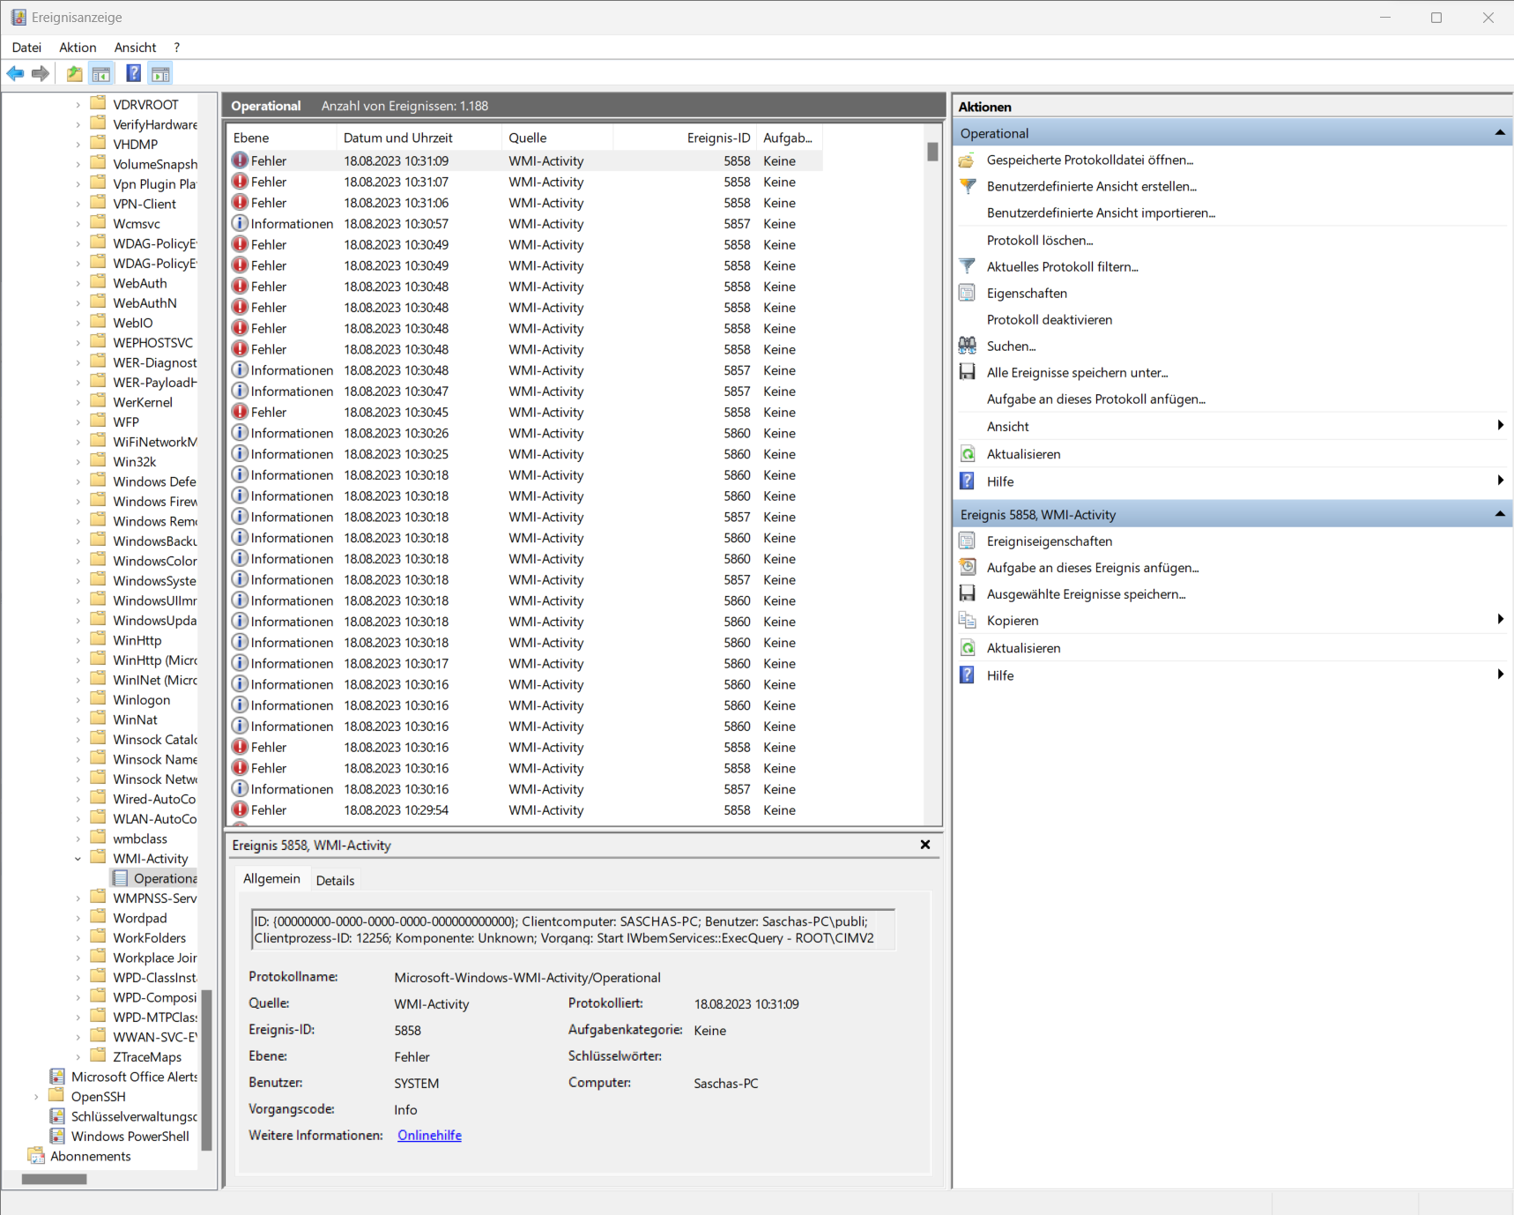Expand the WinHttp folder without the Micro suffix
Viewport: 1514px width, 1215px height.
(x=78, y=640)
